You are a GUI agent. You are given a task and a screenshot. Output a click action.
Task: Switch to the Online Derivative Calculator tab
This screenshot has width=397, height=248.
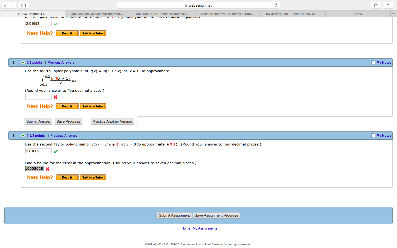pyautogui.click(x=228, y=14)
